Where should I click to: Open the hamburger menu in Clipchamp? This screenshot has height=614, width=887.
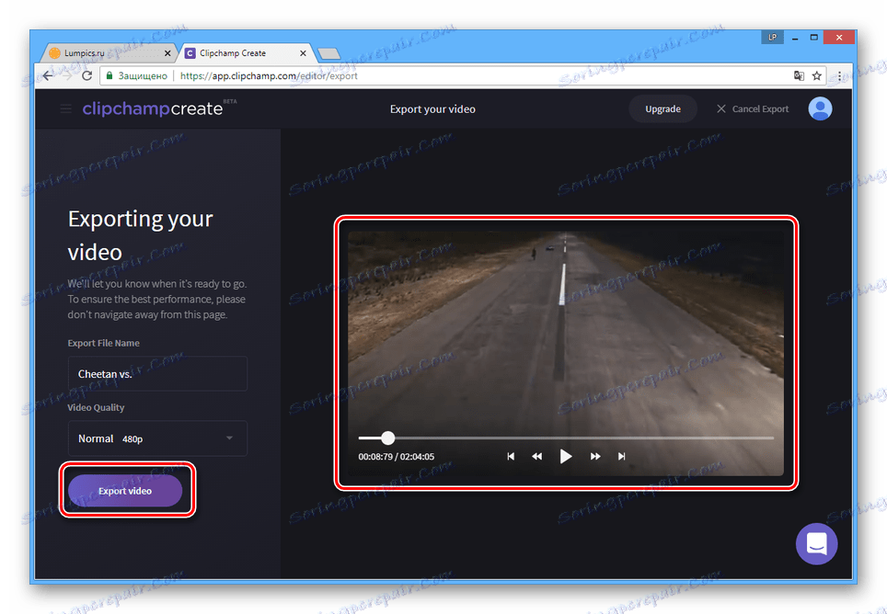(65, 108)
